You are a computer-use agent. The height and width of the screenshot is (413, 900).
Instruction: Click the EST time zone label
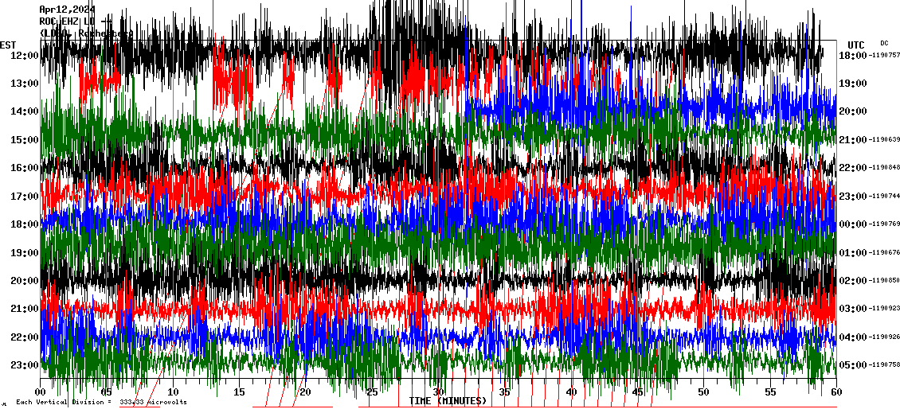pos(8,45)
